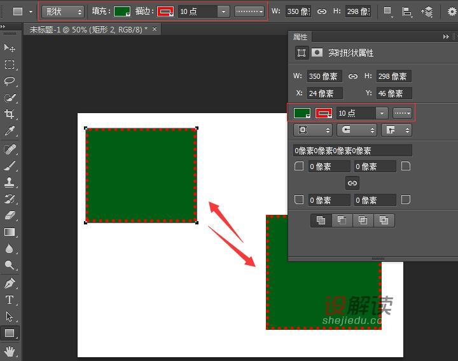458x361 pixels.
Task: Select the Horizontal Type tool
Action: [x=10, y=300]
